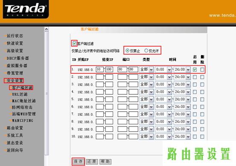The width and height of the screenshot is (236, 166).
Task: Tick the 删除 checkbox in row 10
Action: click(202, 137)
